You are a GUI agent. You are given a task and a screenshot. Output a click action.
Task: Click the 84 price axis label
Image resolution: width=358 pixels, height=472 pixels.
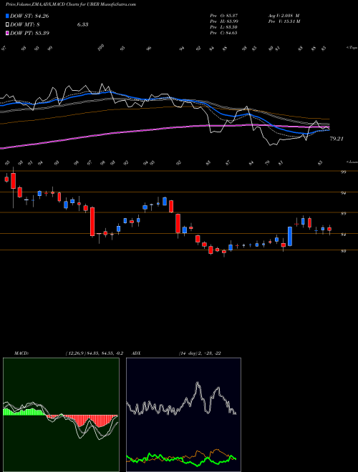[343, 234]
